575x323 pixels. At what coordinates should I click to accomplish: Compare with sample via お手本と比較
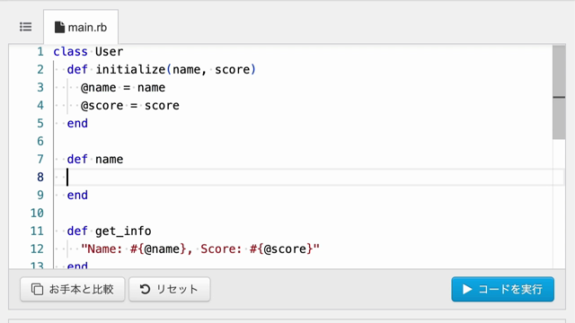[73, 289]
